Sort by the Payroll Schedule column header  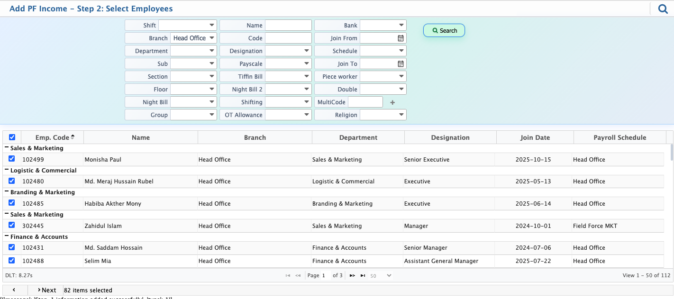click(x=620, y=137)
